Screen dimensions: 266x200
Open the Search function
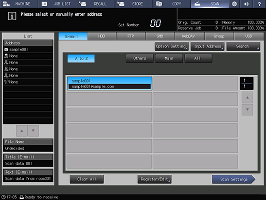pos(243,46)
